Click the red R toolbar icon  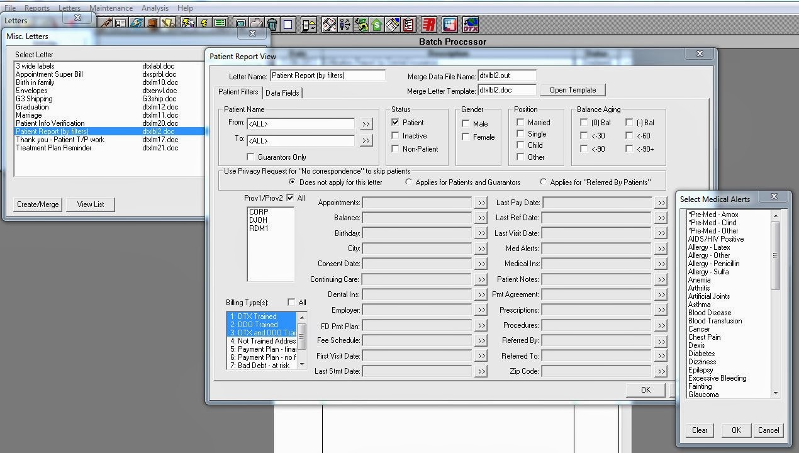point(429,25)
